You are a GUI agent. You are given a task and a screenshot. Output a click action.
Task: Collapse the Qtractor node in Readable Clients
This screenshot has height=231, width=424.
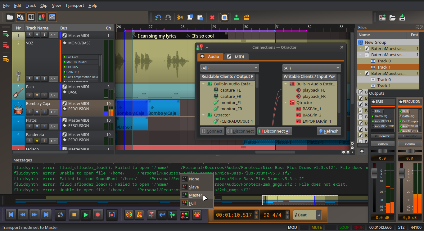tap(203, 115)
